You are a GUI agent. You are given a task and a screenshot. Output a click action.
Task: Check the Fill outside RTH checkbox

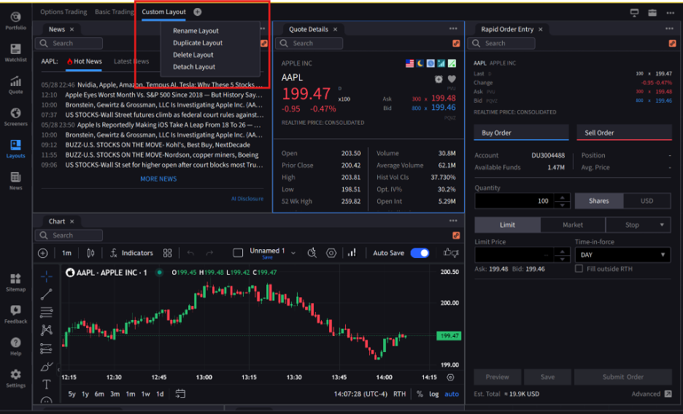pyautogui.click(x=579, y=269)
